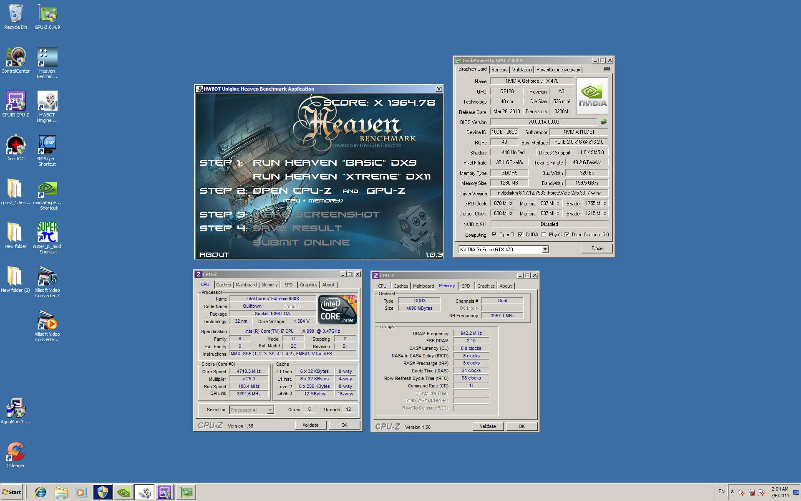Click the Close button in GPU-Z
This screenshot has height=501, width=801.
click(x=597, y=248)
